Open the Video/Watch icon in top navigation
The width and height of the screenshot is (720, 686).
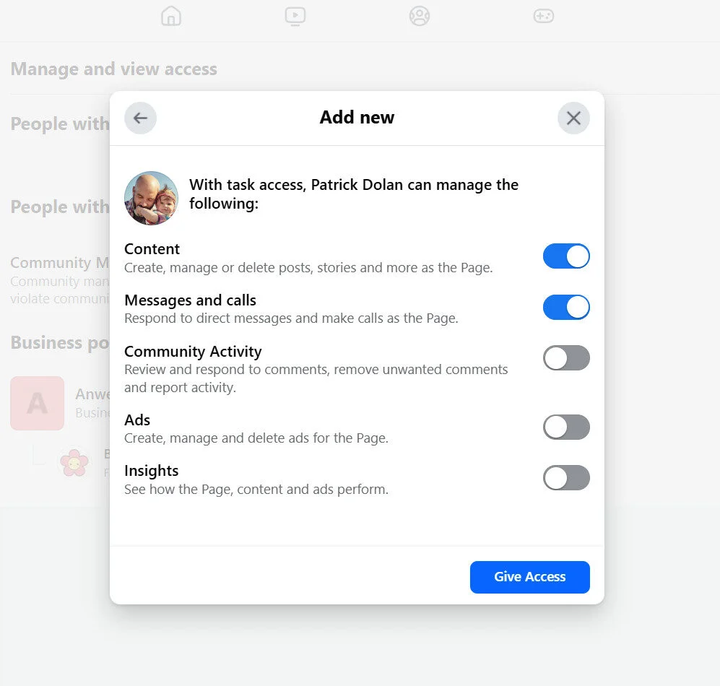pos(295,16)
